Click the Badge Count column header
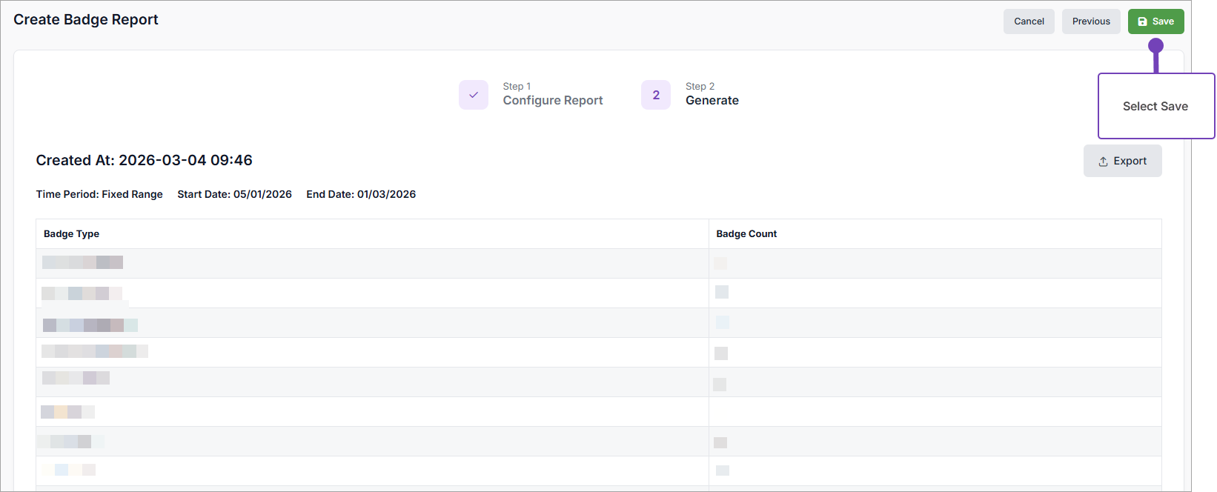This screenshot has width=1217, height=492. tap(746, 233)
